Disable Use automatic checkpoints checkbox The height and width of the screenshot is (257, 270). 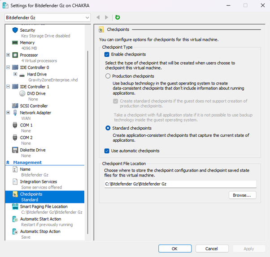tap(107, 151)
